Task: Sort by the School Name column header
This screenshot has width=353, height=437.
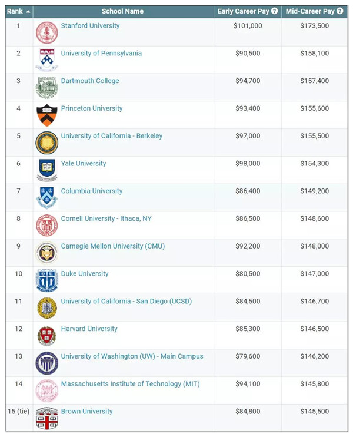Action: (122, 11)
